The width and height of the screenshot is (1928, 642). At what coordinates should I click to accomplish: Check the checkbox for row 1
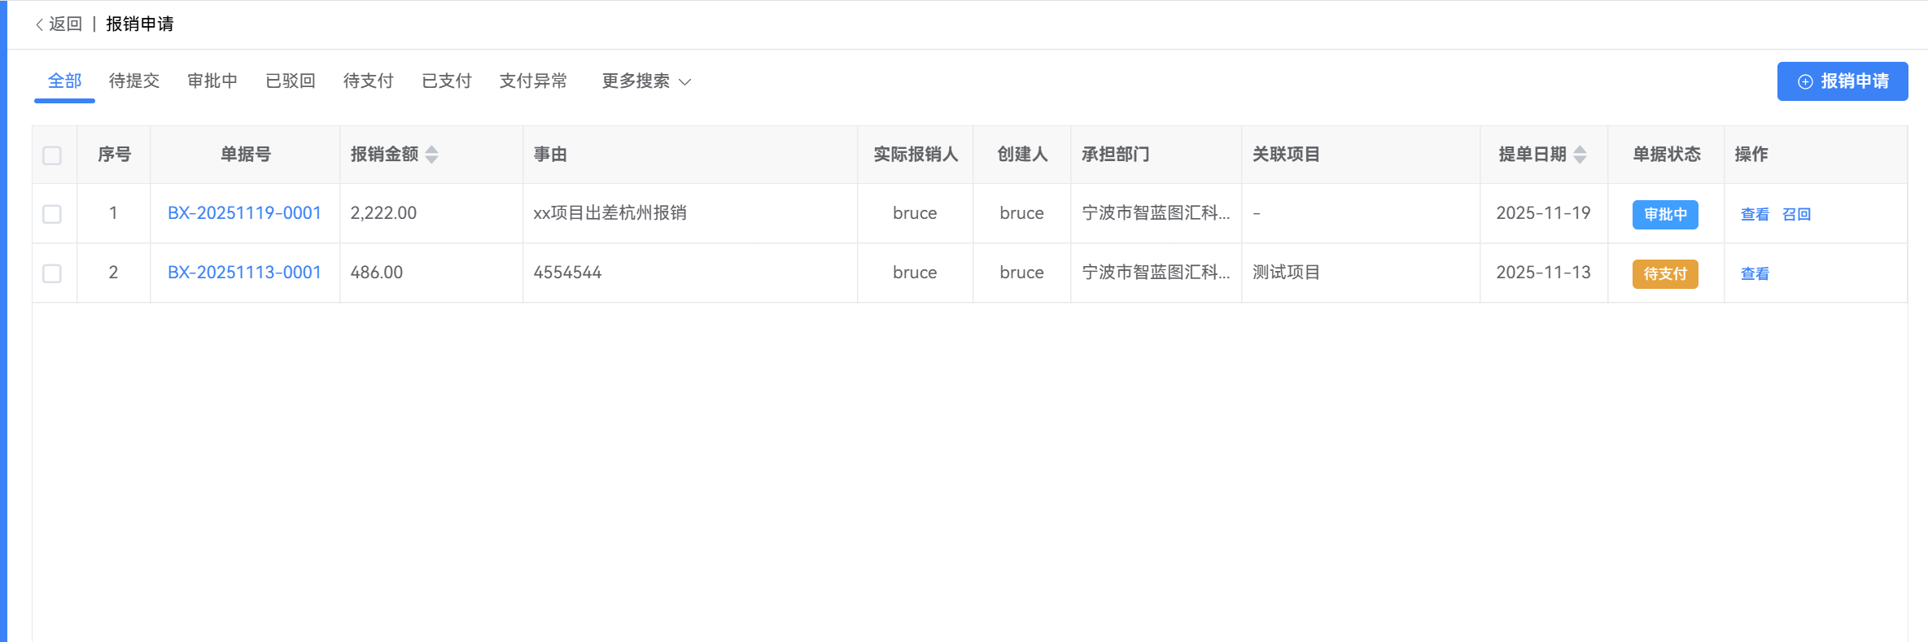(x=52, y=214)
